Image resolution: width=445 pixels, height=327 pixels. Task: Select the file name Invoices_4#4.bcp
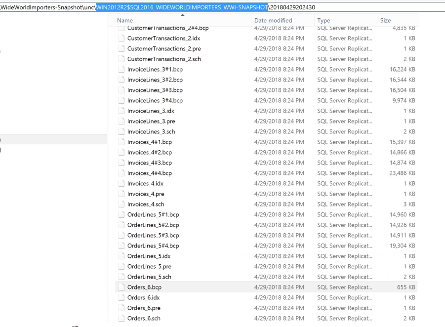pyautogui.click(x=150, y=173)
